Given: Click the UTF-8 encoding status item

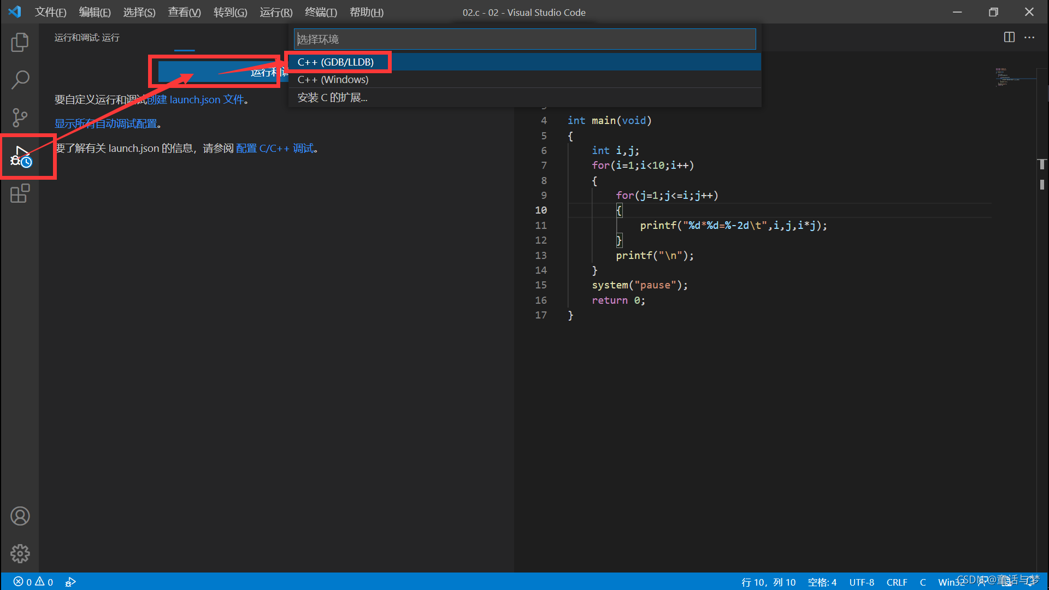Looking at the screenshot, I should (x=862, y=582).
